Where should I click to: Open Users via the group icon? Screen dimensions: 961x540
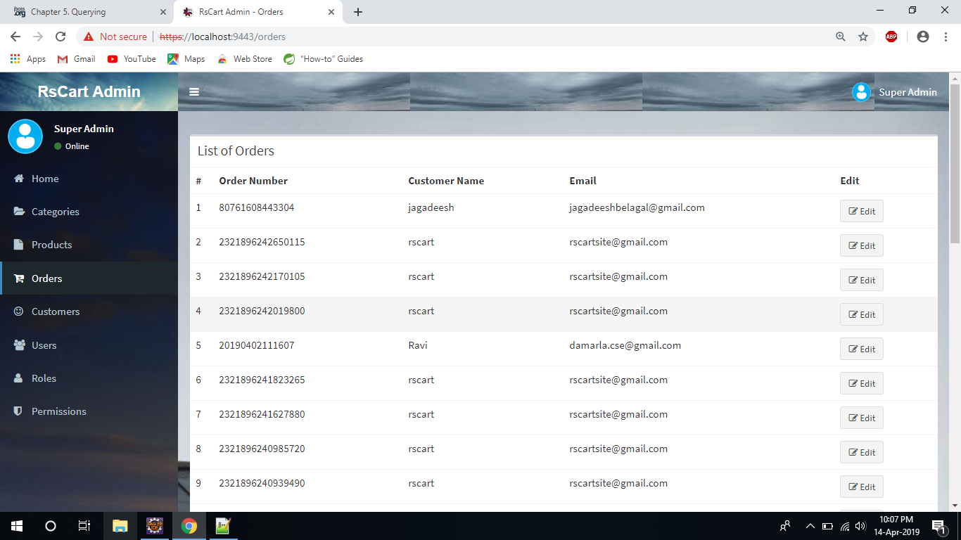pyautogui.click(x=19, y=345)
